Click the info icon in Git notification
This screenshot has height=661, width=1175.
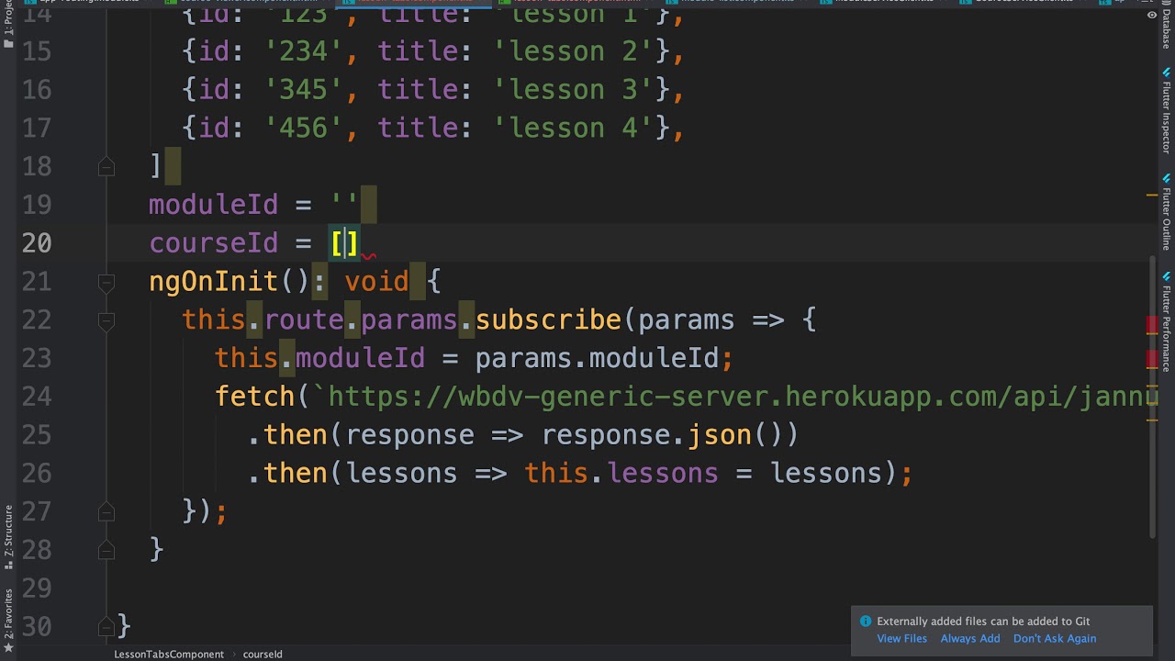click(865, 622)
